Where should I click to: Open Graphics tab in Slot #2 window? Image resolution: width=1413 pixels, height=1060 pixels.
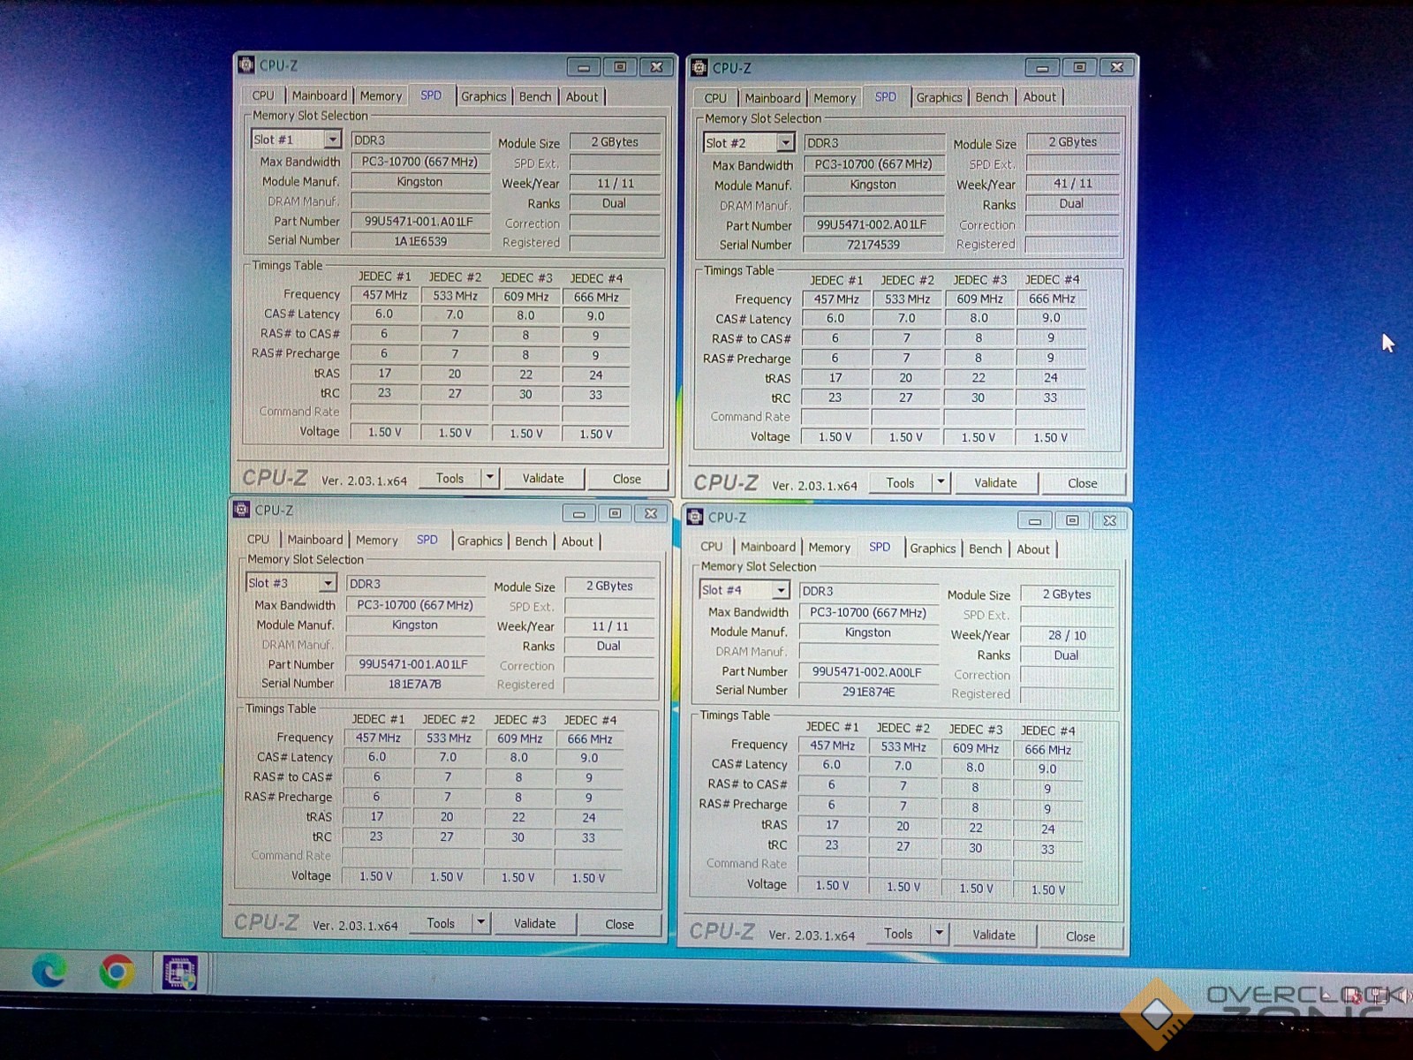pyautogui.click(x=939, y=97)
